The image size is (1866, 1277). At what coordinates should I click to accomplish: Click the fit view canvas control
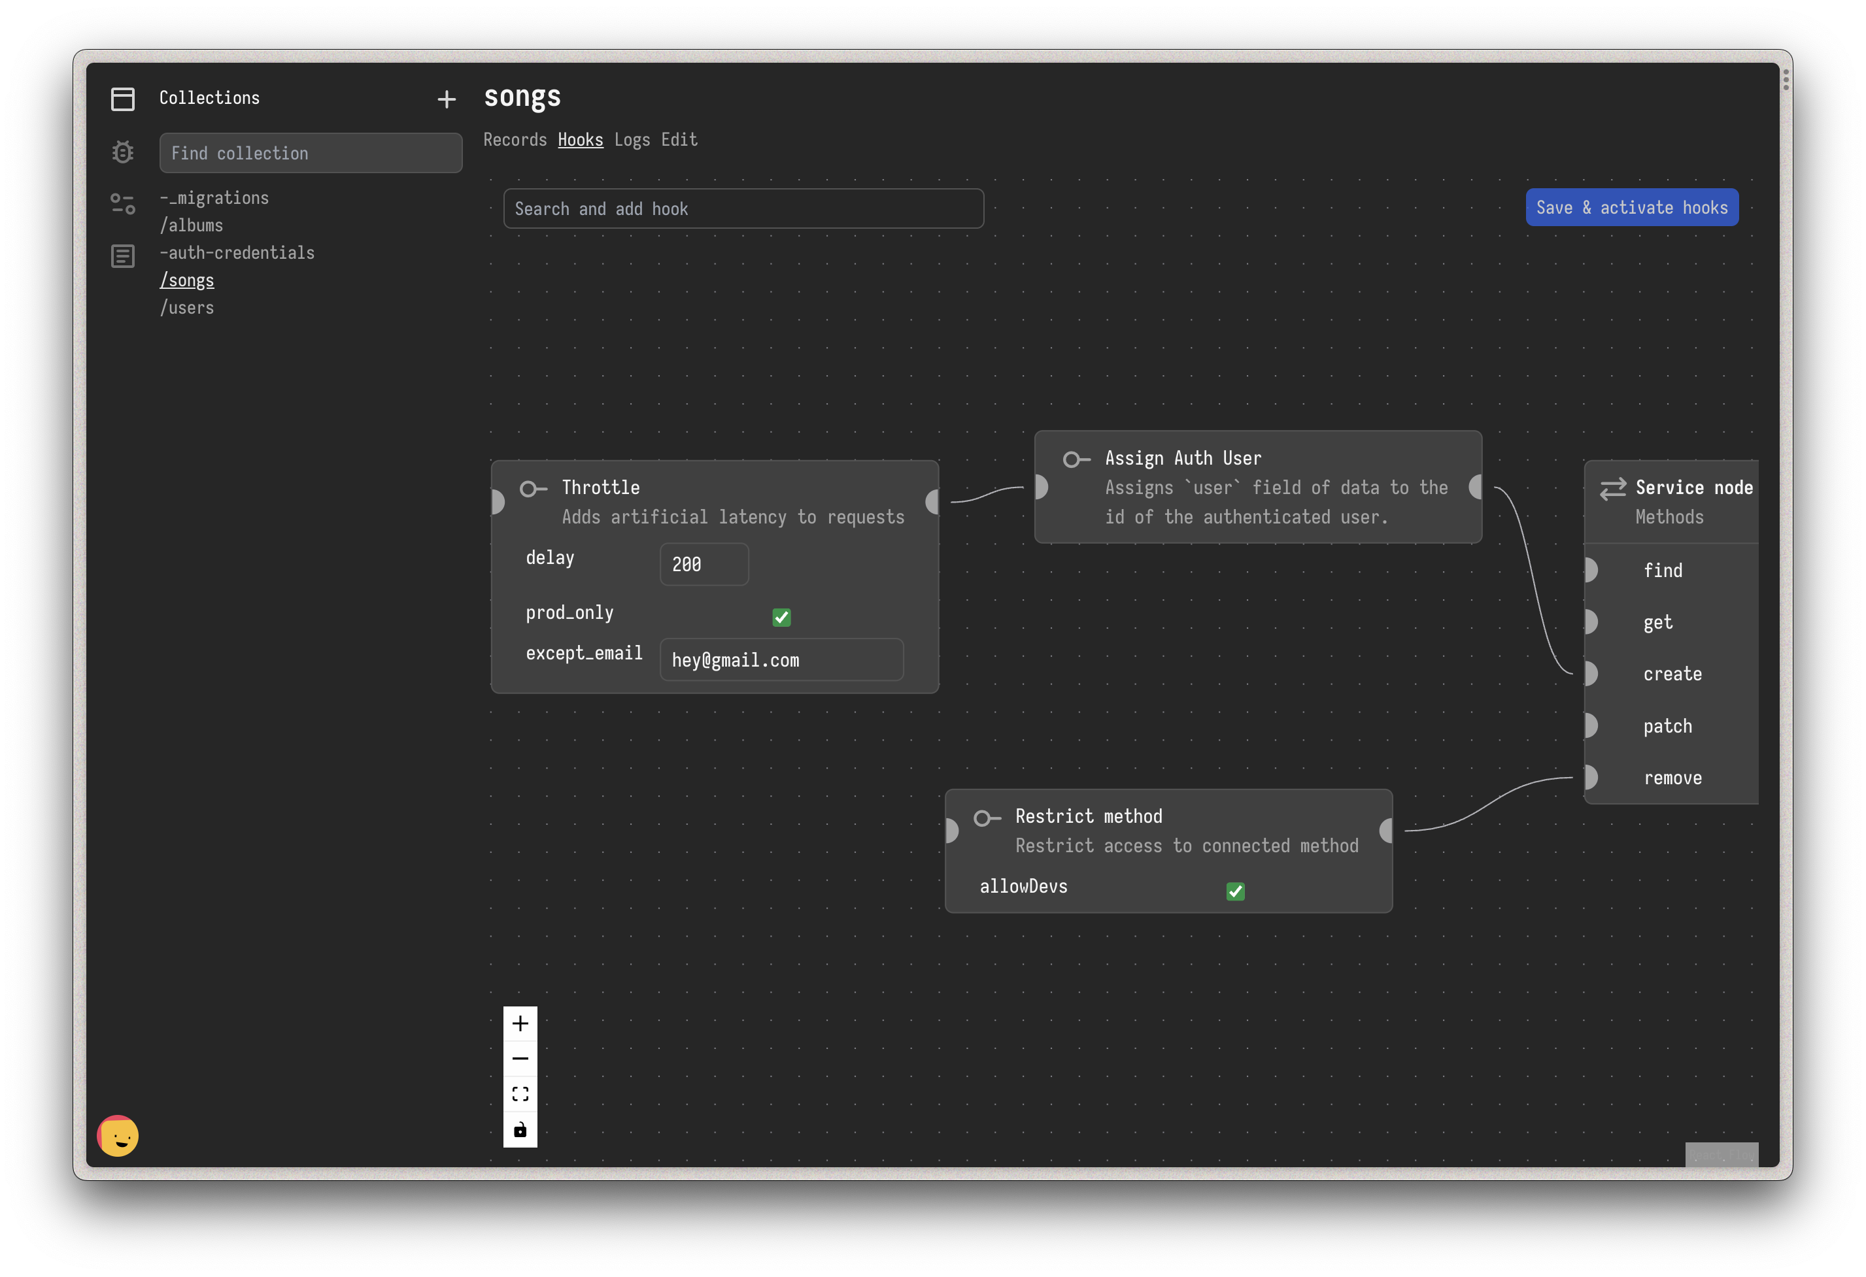click(x=520, y=1094)
